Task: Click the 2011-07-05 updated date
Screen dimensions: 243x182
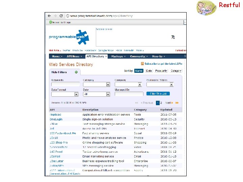Action: (168, 115)
